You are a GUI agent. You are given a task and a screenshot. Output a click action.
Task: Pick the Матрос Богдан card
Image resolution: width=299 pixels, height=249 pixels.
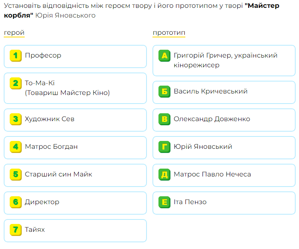[75, 148]
